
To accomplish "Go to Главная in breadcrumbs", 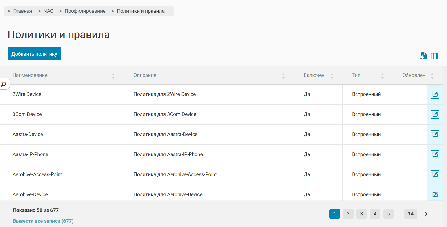I will pos(22,11).
